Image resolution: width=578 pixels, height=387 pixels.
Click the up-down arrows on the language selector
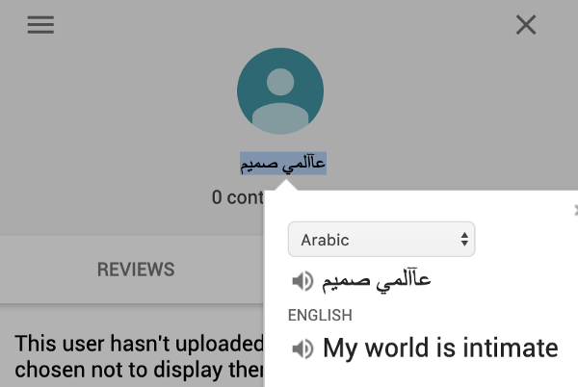click(x=464, y=240)
